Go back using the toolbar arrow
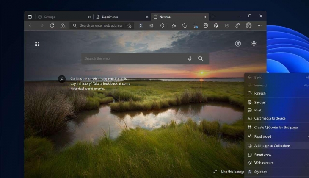309x178 pixels. pyautogui.click(x=31, y=25)
